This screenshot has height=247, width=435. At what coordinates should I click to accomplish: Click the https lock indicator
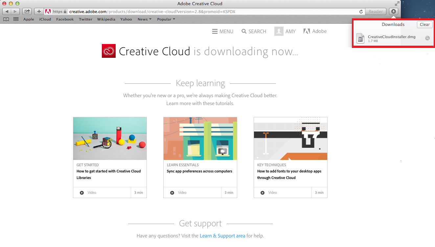[x=60, y=11]
